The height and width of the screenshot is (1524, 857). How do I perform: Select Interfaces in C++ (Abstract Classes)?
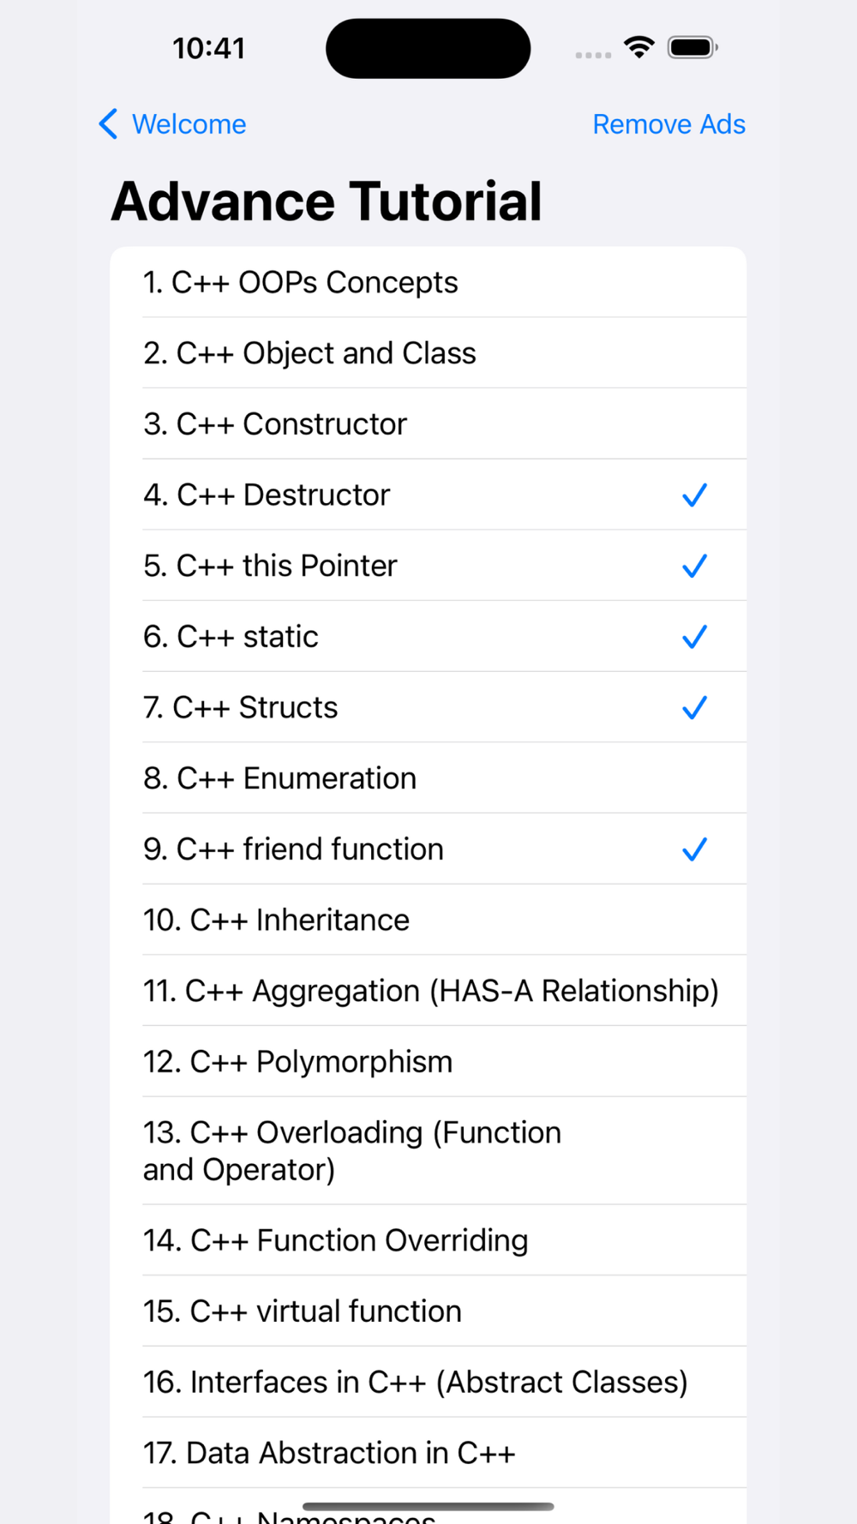pyautogui.click(x=416, y=1382)
